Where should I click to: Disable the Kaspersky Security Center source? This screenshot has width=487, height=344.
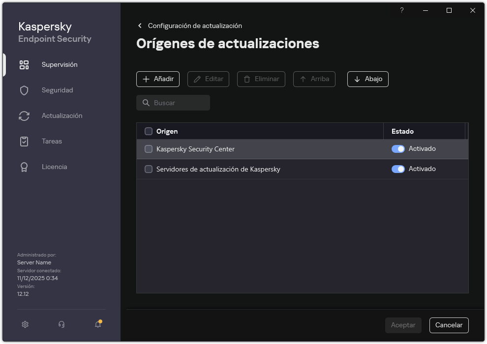pos(397,148)
